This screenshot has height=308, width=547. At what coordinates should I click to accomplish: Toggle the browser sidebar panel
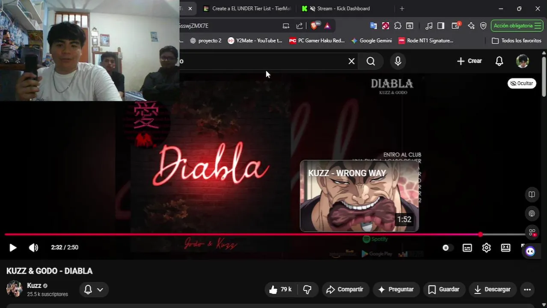point(441,26)
